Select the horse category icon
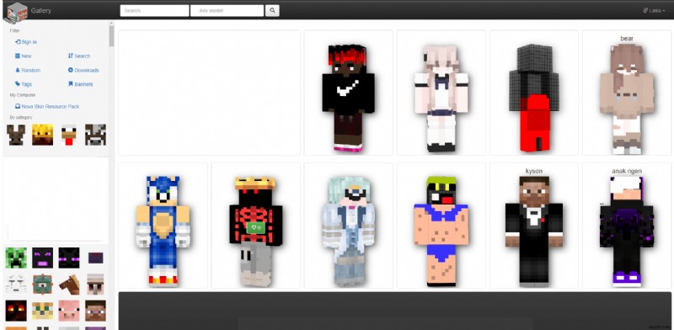The width and height of the screenshot is (674, 330). 69,285
